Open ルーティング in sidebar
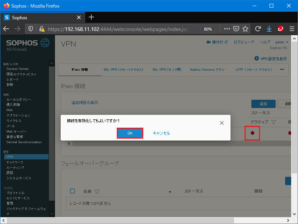This screenshot has width=298, height=224. coord(15,168)
